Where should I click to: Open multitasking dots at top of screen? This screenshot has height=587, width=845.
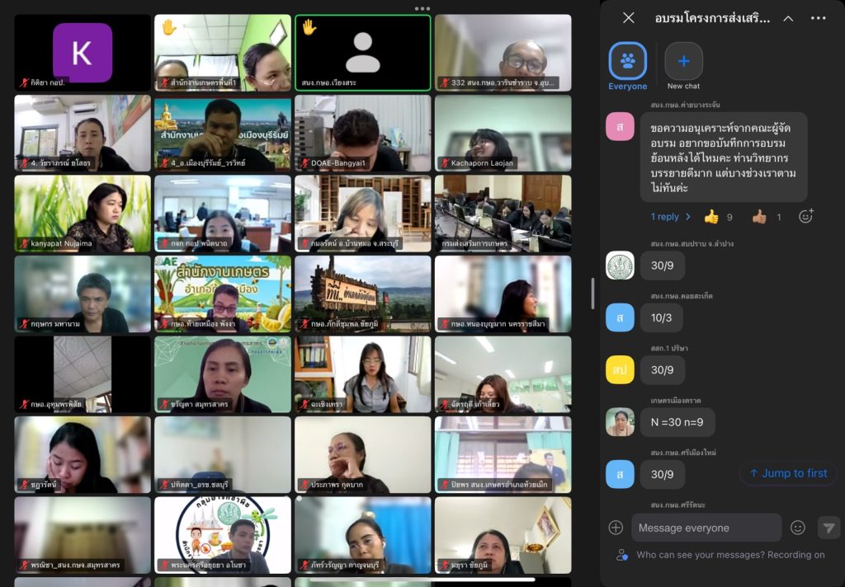pyautogui.click(x=422, y=7)
